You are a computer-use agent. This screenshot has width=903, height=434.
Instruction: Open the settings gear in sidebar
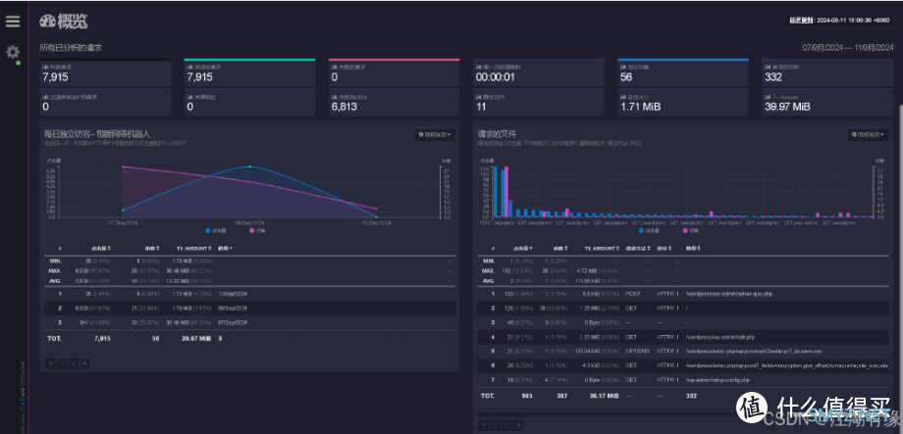point(13,52)
